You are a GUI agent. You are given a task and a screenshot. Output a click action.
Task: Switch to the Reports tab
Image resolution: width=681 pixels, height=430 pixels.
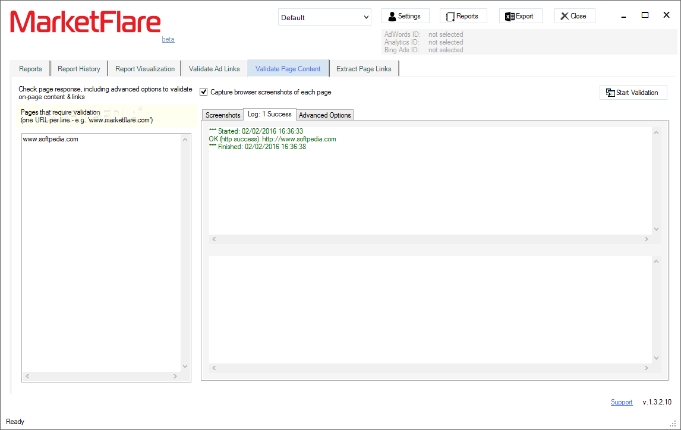pyautogui.click(x=30, y=68)
